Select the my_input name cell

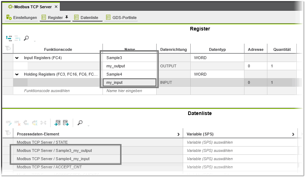(x=129, y=82)
